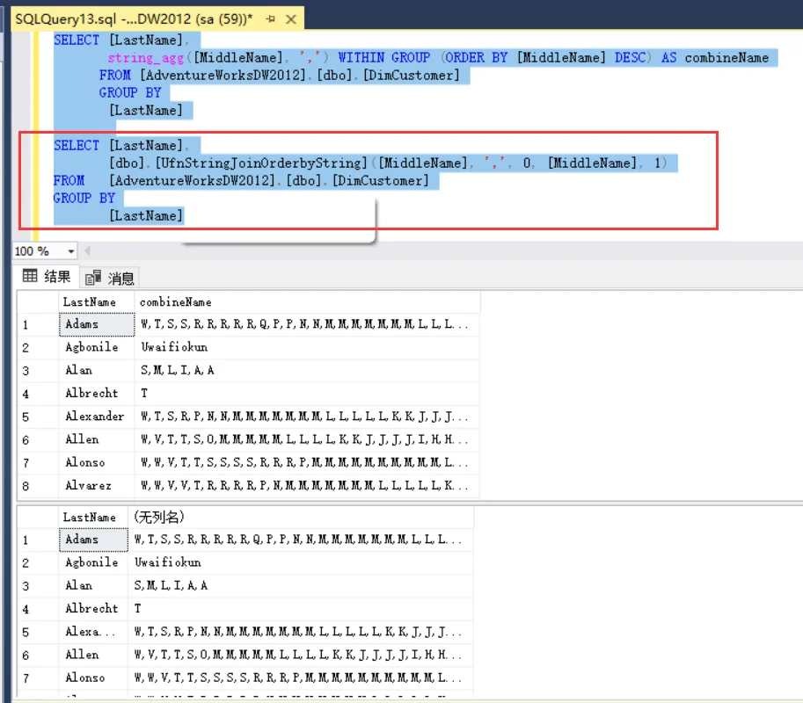Click the left arrow of the editor's horizontal scrollbar
This screenshot has height=703, width=803.
click(88, 250)
